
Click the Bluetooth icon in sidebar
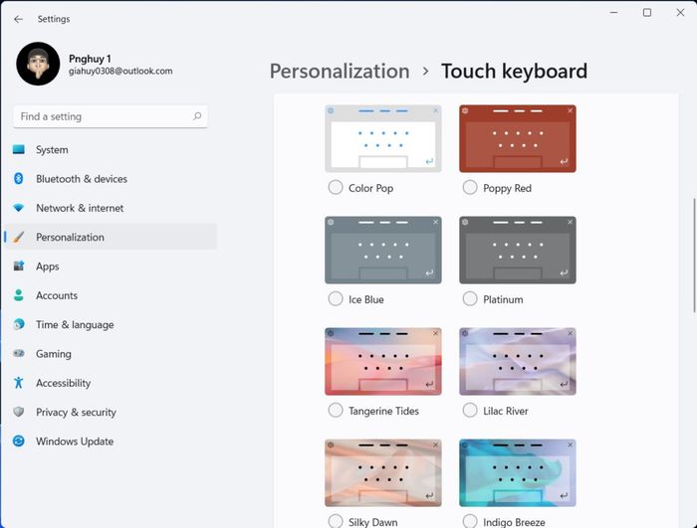[19, 179]
